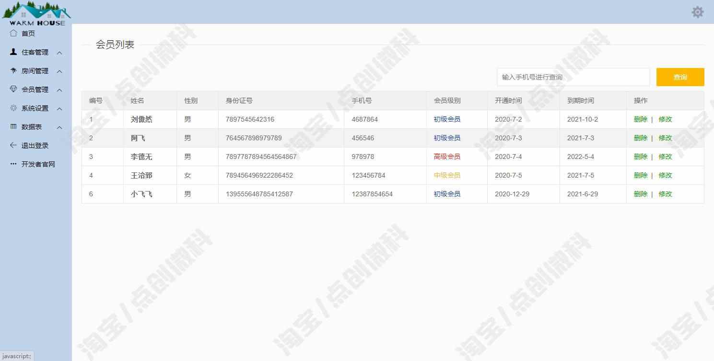
Task: Click the 身份证号 column header
Action: tap(239, 101)
